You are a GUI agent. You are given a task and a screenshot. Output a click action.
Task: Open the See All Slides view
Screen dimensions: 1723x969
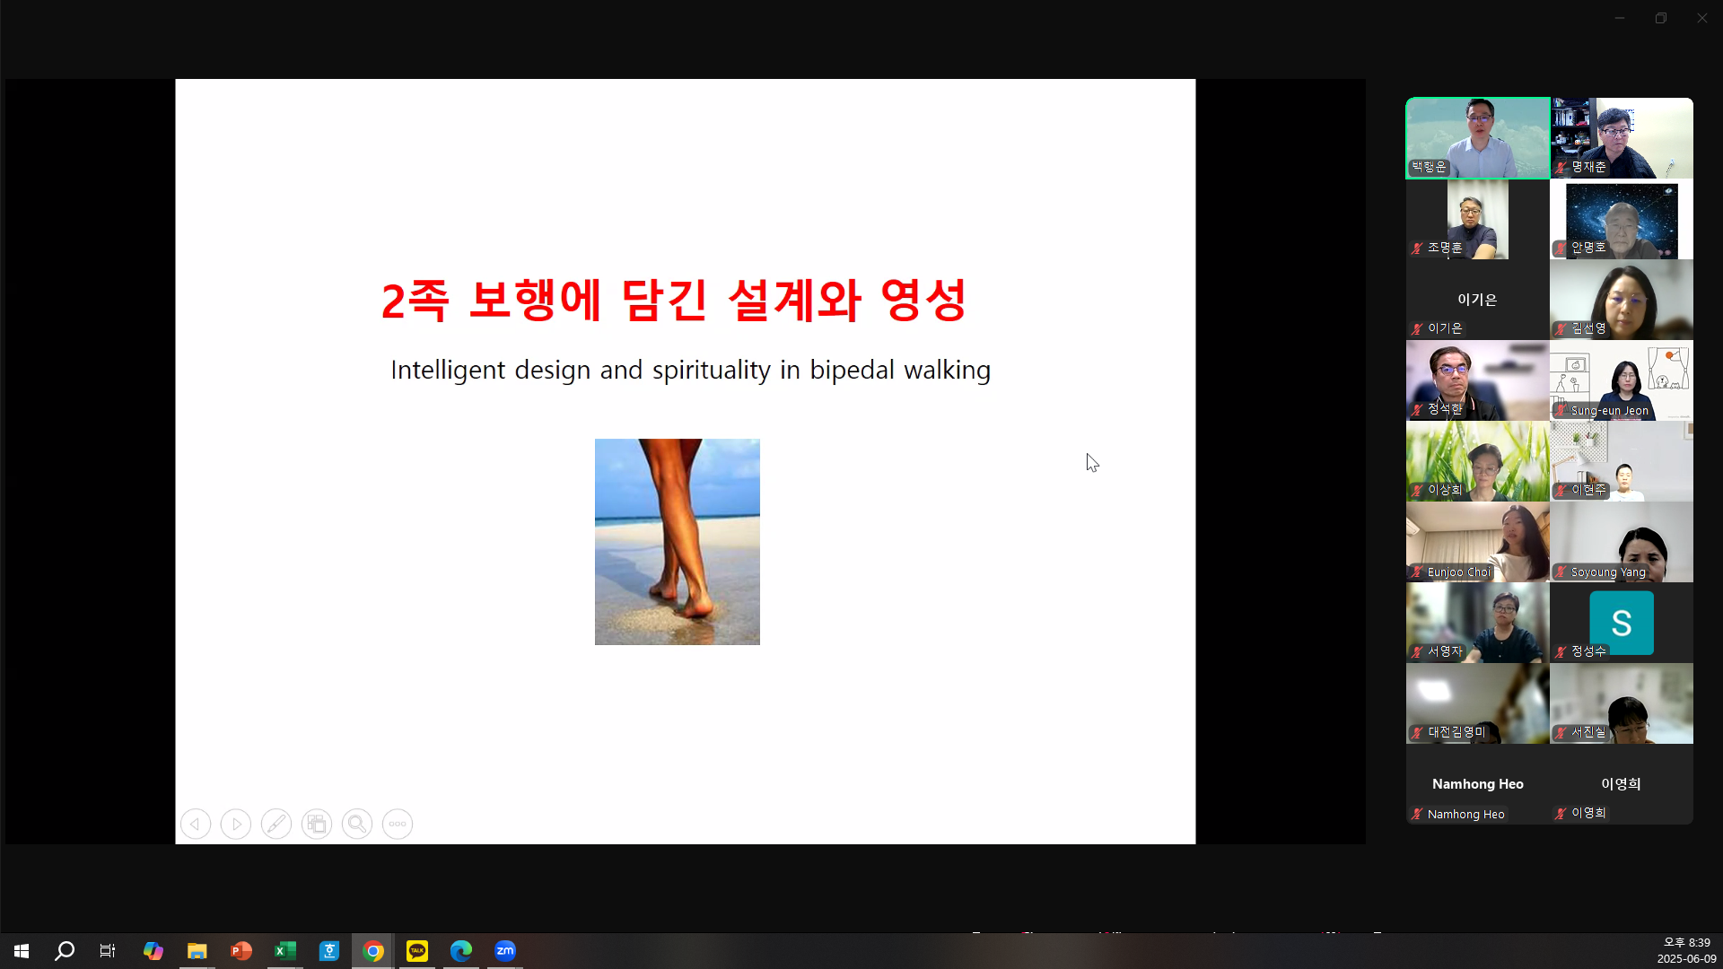point(316,824)
